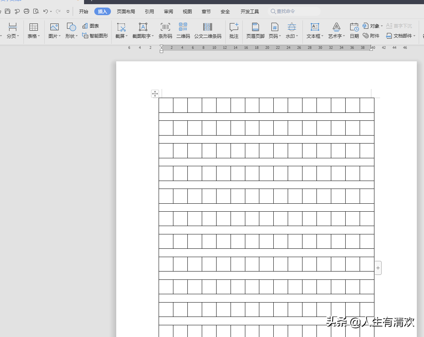Screen dimensions: 424x337
Task: Click 公文二维条码 tool
Action: pyautogui.click(x=208, y=30)
